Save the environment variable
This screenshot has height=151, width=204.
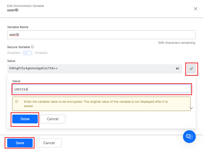pos(20,143)
